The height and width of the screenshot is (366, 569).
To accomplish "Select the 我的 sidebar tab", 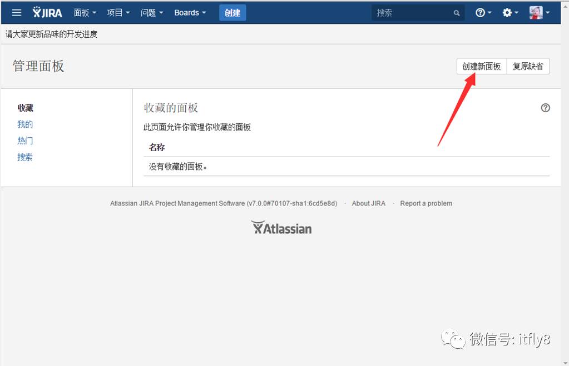I will tap(25, 124).
